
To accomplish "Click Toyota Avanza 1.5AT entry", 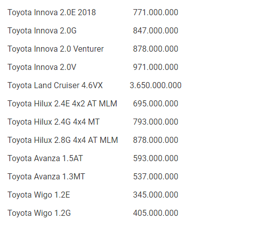I will [45, 159].
